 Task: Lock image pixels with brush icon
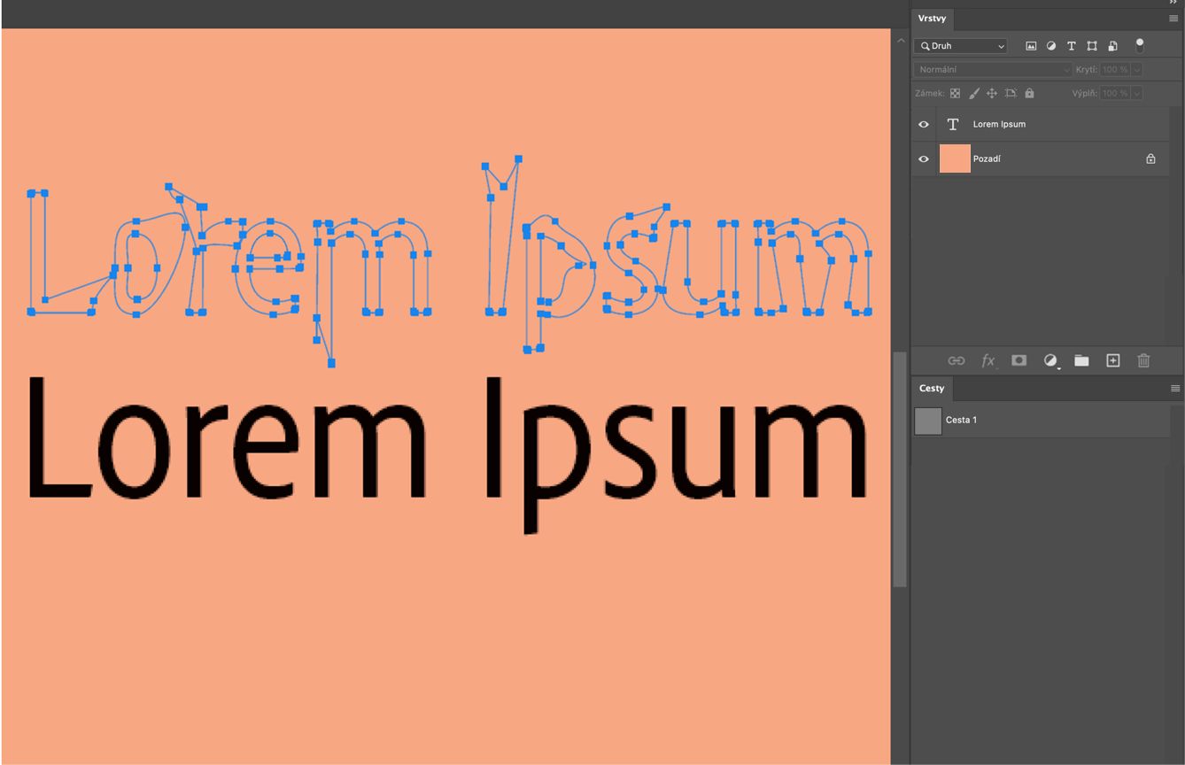coord(974,93)
